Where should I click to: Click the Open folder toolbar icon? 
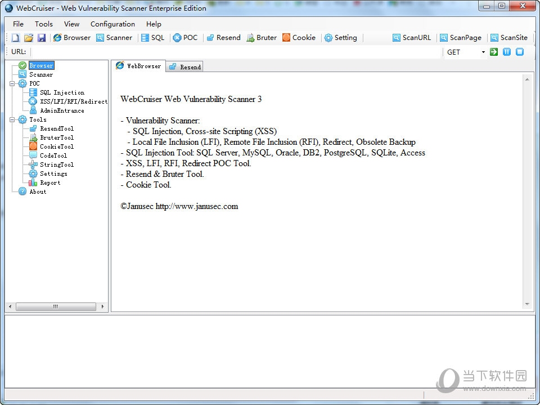pyautogui.click(x=29, y=38)
